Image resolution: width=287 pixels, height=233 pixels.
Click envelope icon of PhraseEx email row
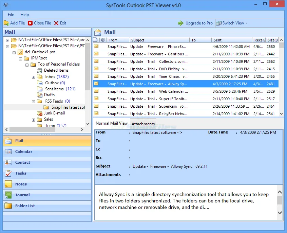[96, 46]
